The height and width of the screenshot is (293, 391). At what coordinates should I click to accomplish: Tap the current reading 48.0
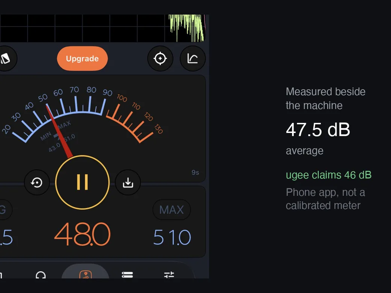click(x=82, y=234)
